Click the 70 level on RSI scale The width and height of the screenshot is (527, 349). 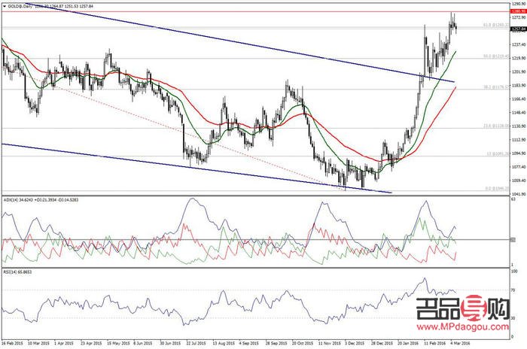pos(514,289)
